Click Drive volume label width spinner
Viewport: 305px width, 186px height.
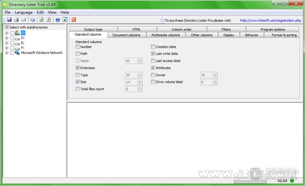pos(215,82)
